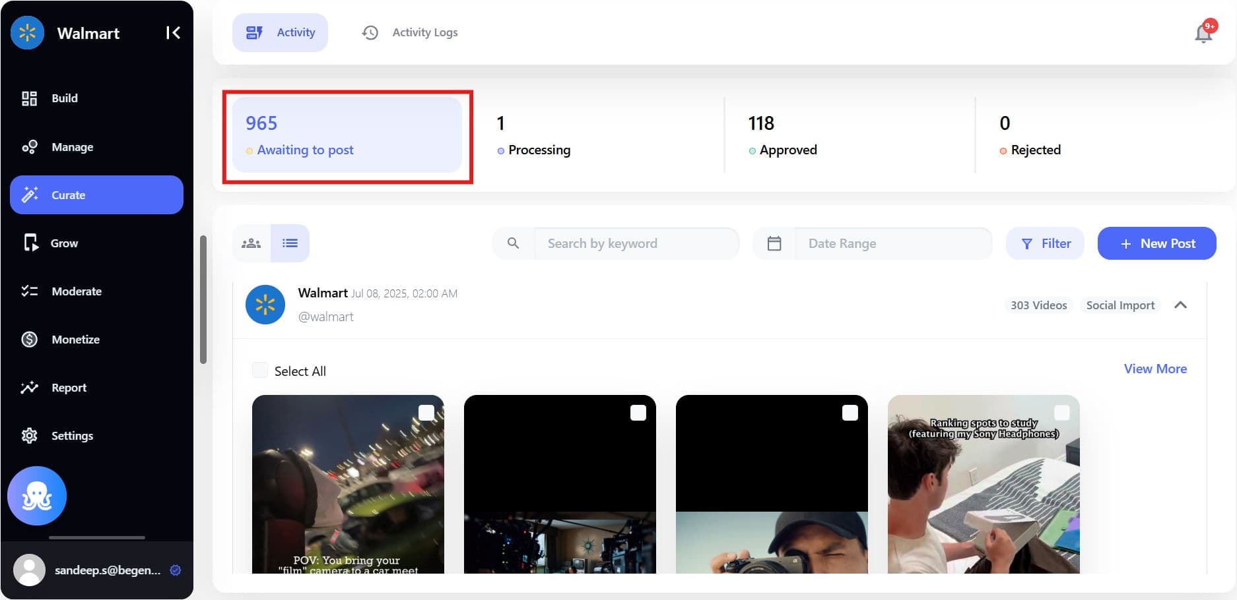Screen dimensions: 1237x600
Task: Open the Filter options
Action: [1045, 243]
